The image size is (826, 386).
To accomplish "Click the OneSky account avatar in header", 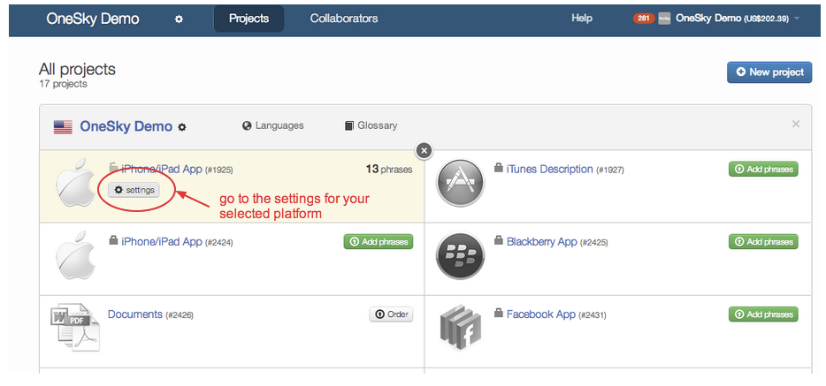I will click(664, 19).
